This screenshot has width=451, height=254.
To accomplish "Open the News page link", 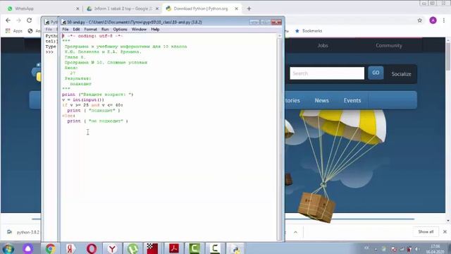I will coord(321,100).
